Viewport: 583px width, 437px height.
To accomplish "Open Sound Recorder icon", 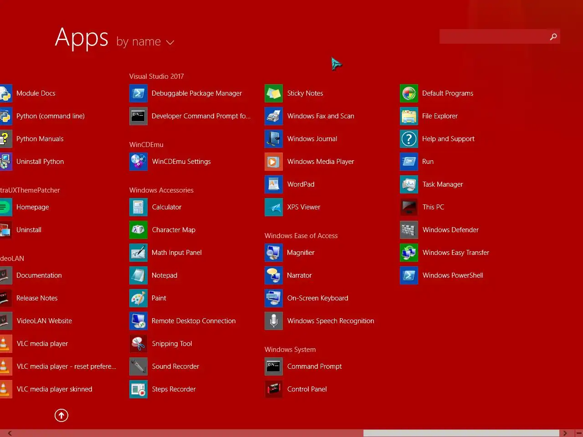I will (x=138, y=366).
